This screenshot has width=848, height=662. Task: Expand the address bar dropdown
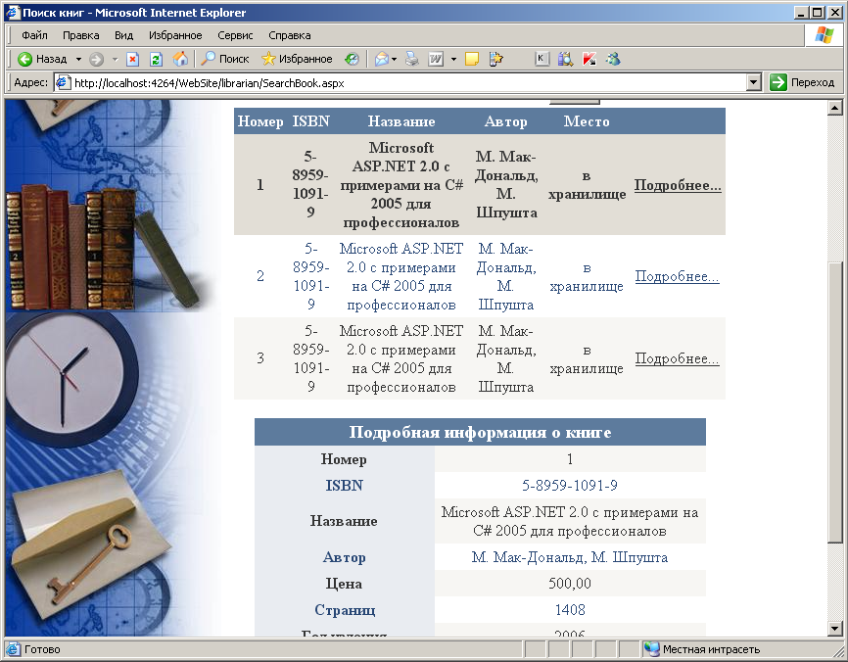click(x=753, y=82)
